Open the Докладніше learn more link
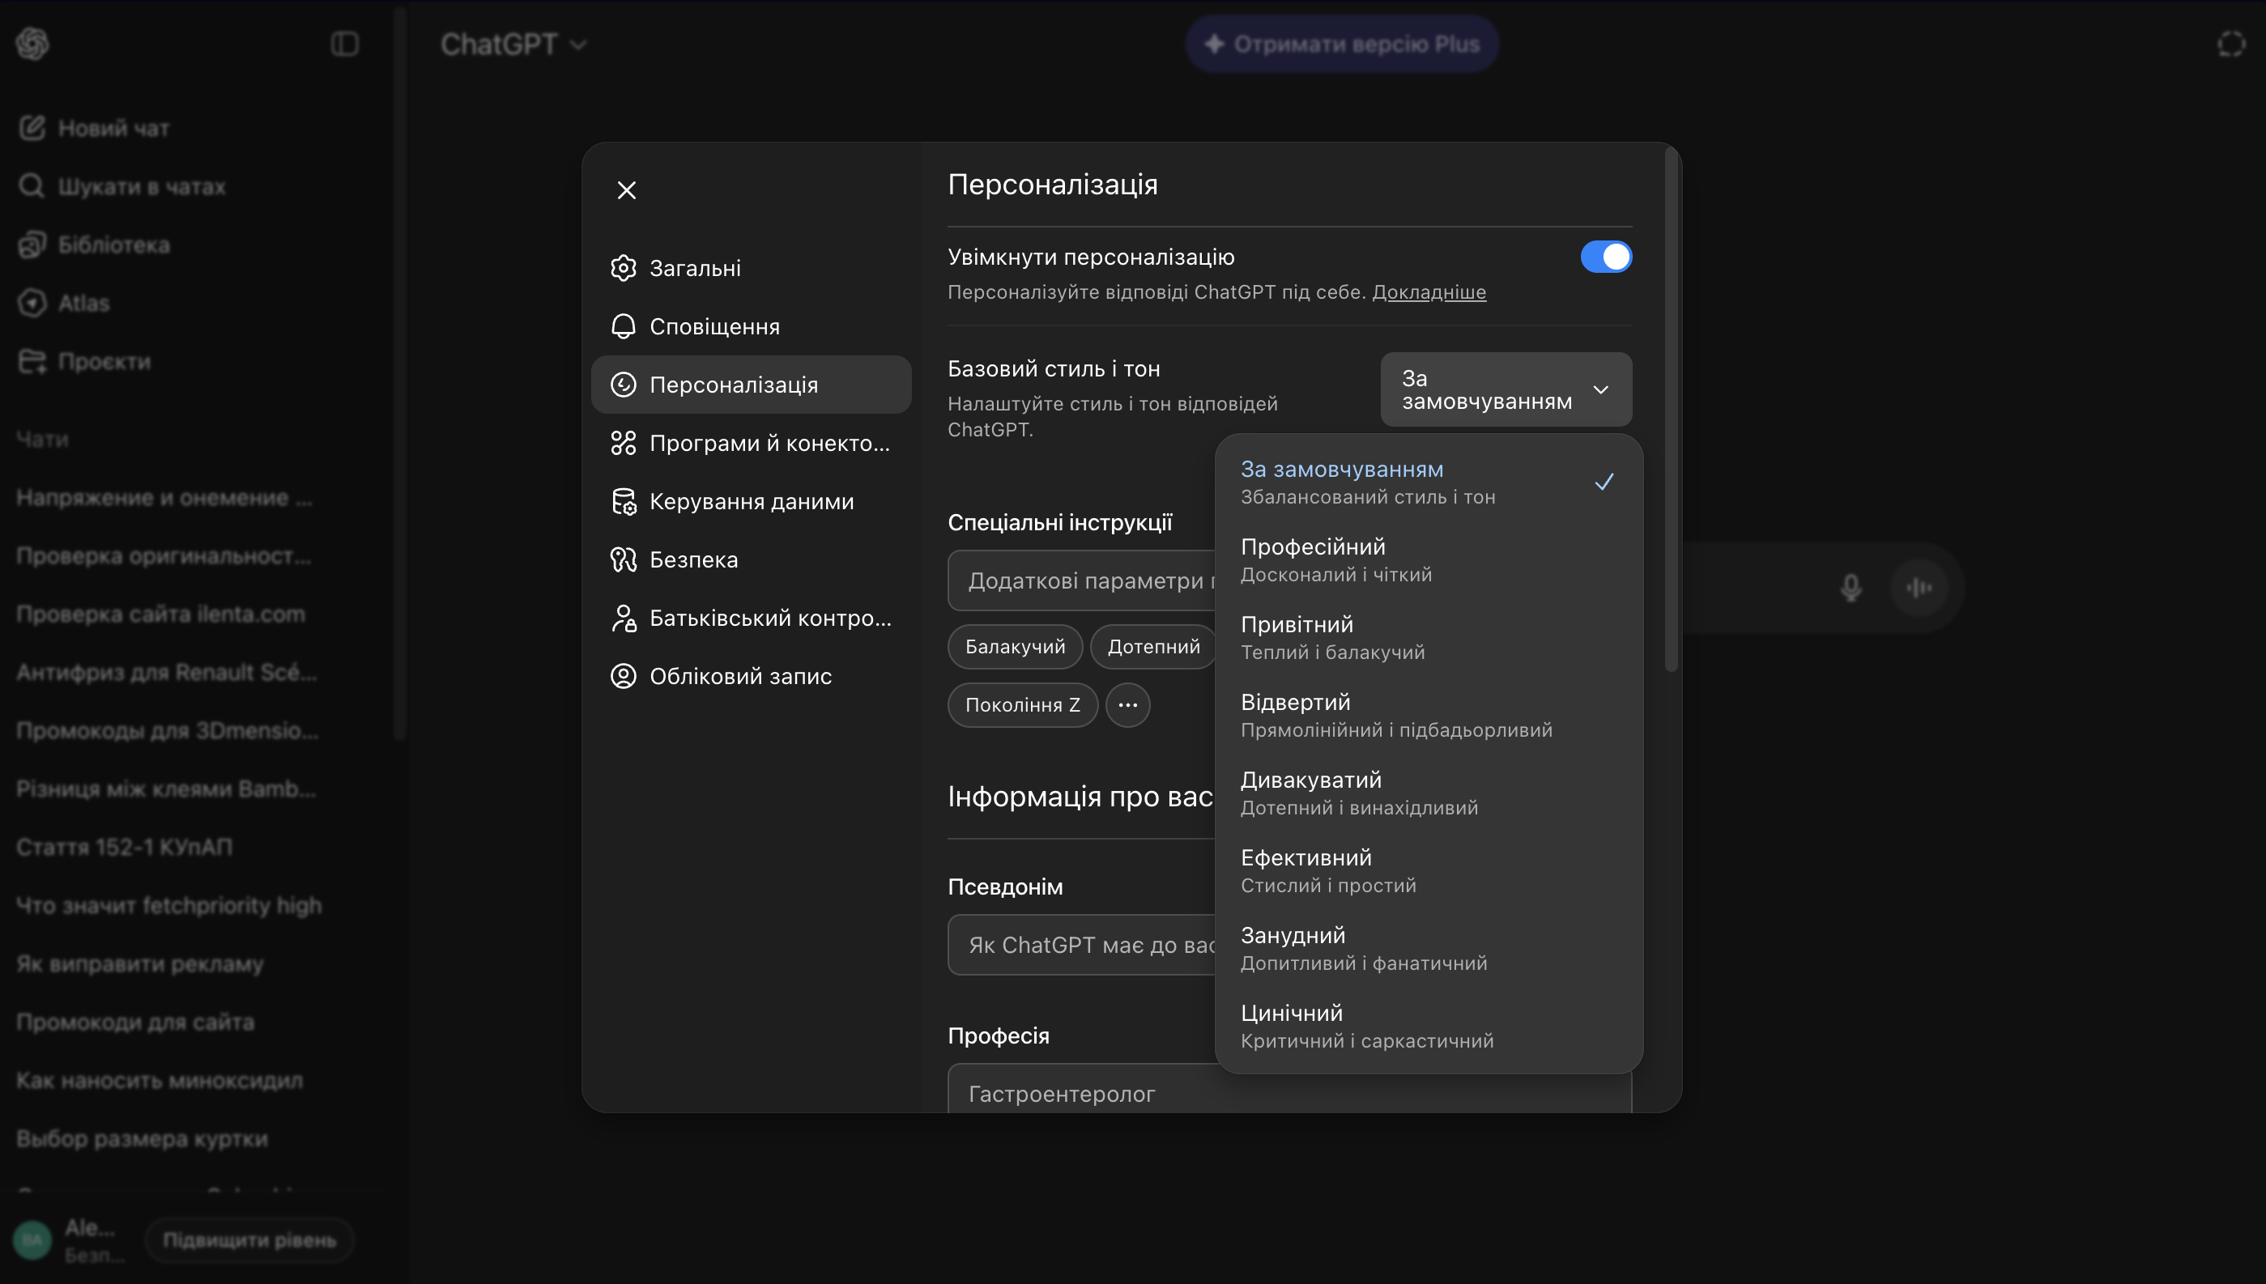Image resolution: width=2266 pixels, height=1284 pixels. tap(1428, 292)
